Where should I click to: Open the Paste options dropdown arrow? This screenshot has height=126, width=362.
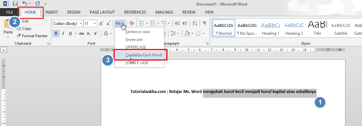click(8, 37)
